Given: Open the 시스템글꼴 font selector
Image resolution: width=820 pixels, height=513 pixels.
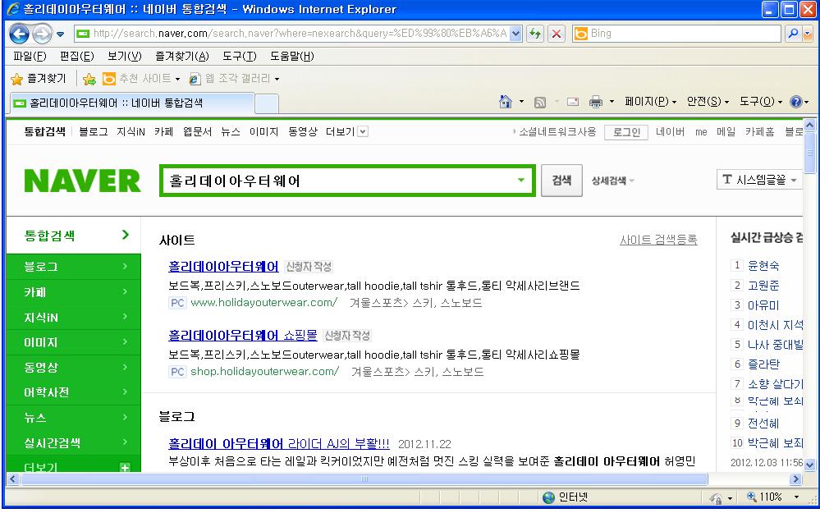Looking at the screenshot, I should click(x=759, y=180).
